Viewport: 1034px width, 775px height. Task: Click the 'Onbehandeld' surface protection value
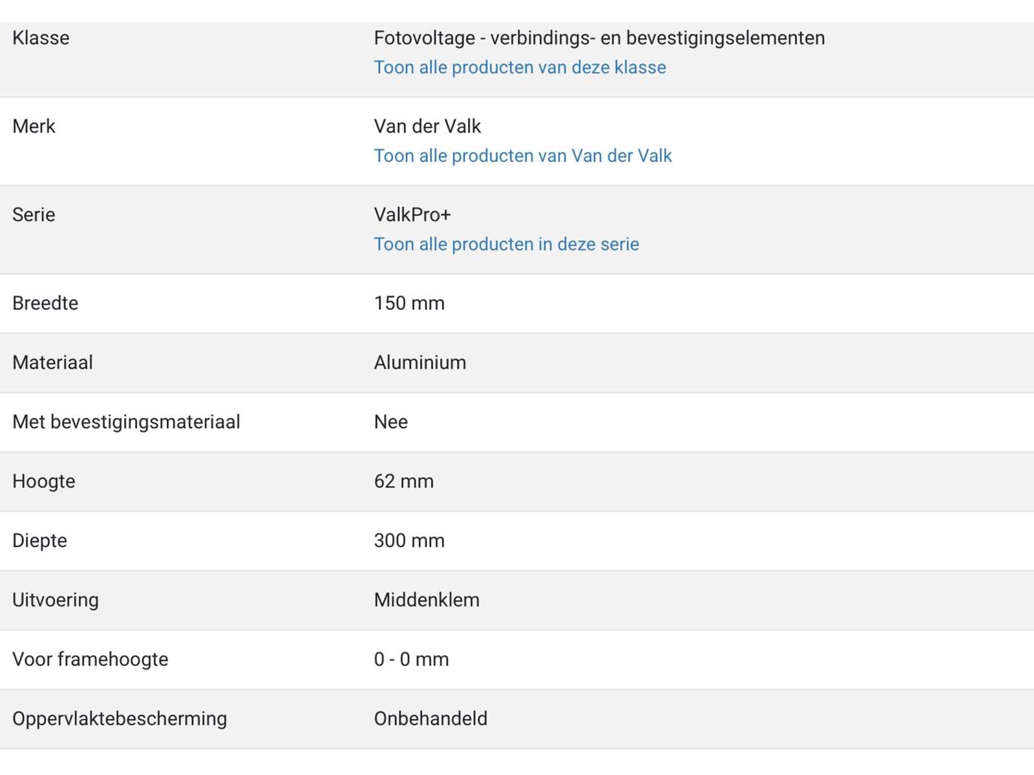tap(430, 719)
